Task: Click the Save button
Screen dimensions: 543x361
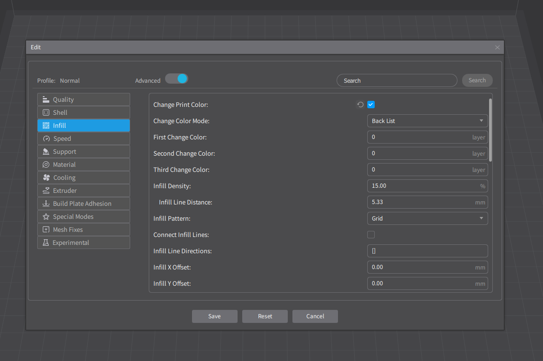Action: (x=215, y=316)
